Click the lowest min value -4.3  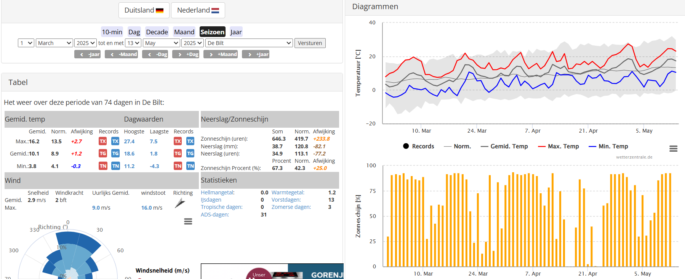pyautogui.click(x=154, y=166)
